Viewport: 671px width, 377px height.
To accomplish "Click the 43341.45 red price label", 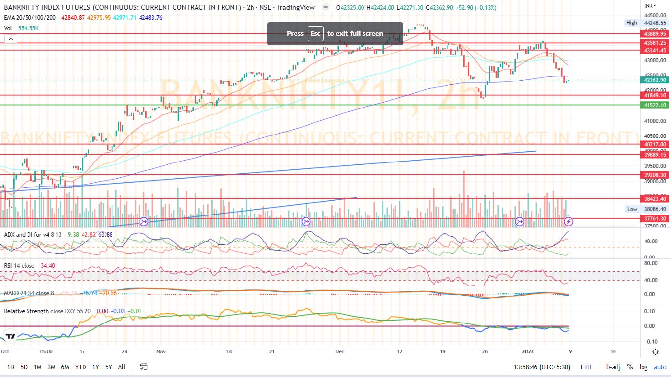I will click(x=655, y=50).
